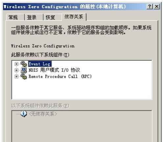
Task: Click the Remote Procedure Call gear icon
Action: [24, 76]
